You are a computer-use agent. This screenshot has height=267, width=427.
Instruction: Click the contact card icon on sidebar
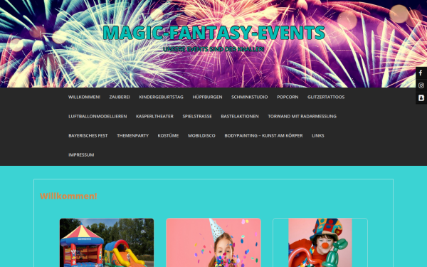[x=421, y=98]
